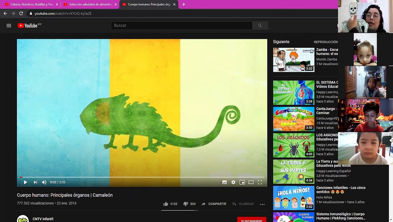Open the Zamba doctor cartoon thumbnail
This screenshot has height=222, width=393.
[x=294, y=60]
